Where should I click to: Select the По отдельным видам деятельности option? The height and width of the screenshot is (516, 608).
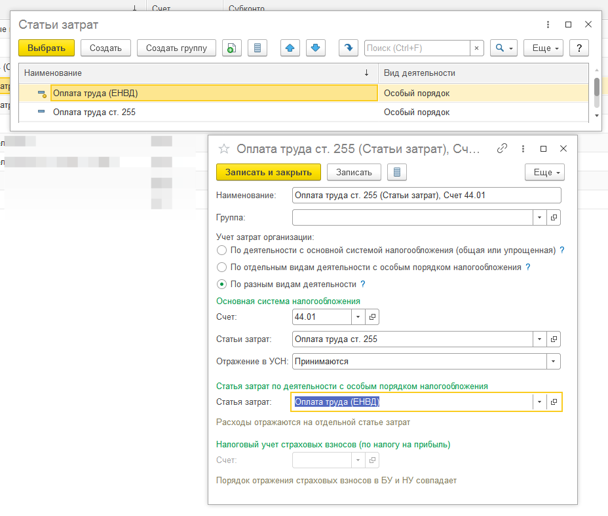click(x=221, y=267)
